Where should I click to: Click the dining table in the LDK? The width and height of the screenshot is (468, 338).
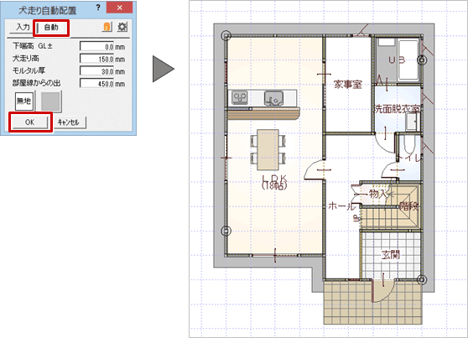(x=268, y=149)
